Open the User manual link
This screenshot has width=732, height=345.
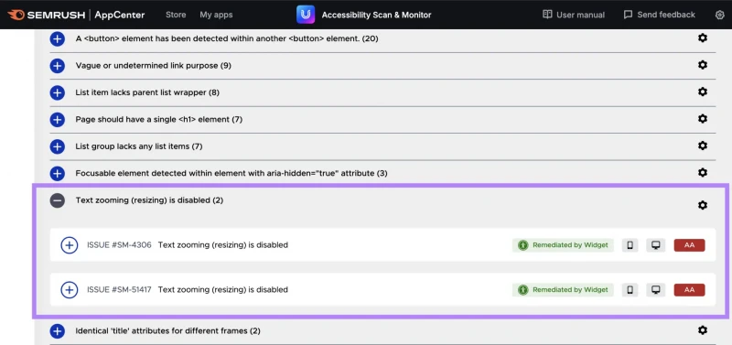[x=574, y=15]
